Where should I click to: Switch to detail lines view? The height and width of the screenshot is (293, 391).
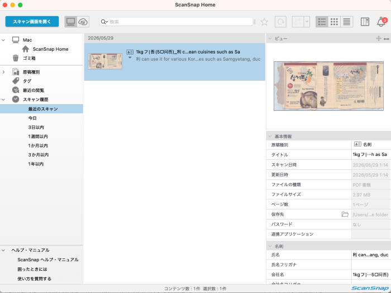(x=347, y=22)
